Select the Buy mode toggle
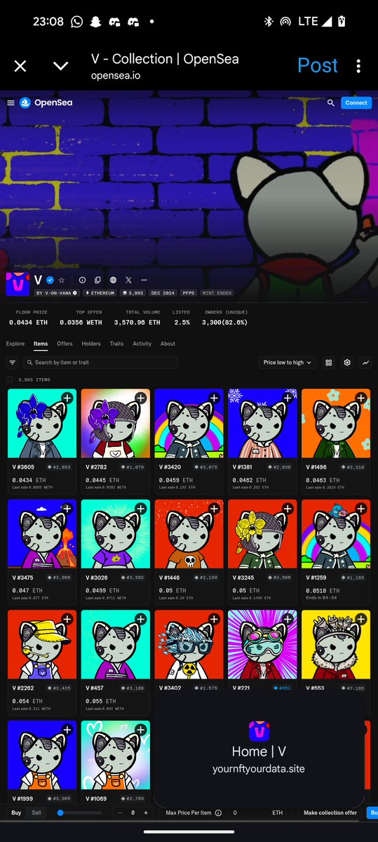The width and height of the screenshot is (378, 842). coord(15,813)
